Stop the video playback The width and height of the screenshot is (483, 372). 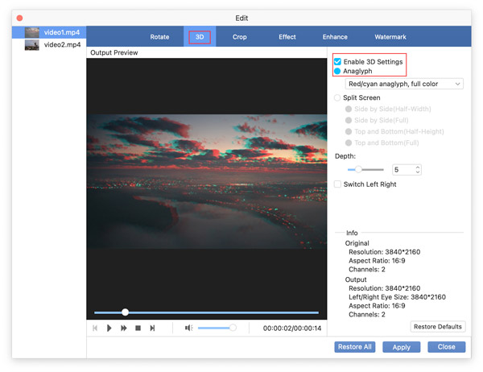pos(138,328)
